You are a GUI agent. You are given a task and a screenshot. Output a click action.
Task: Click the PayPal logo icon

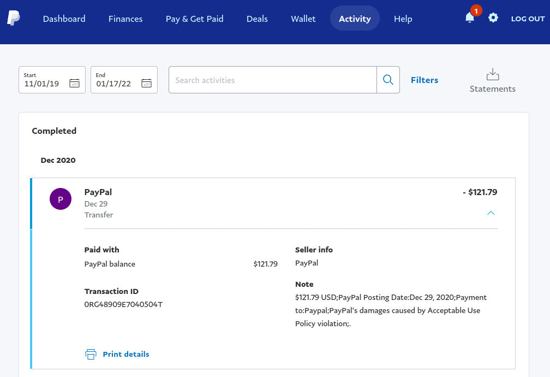pos(14,18)
